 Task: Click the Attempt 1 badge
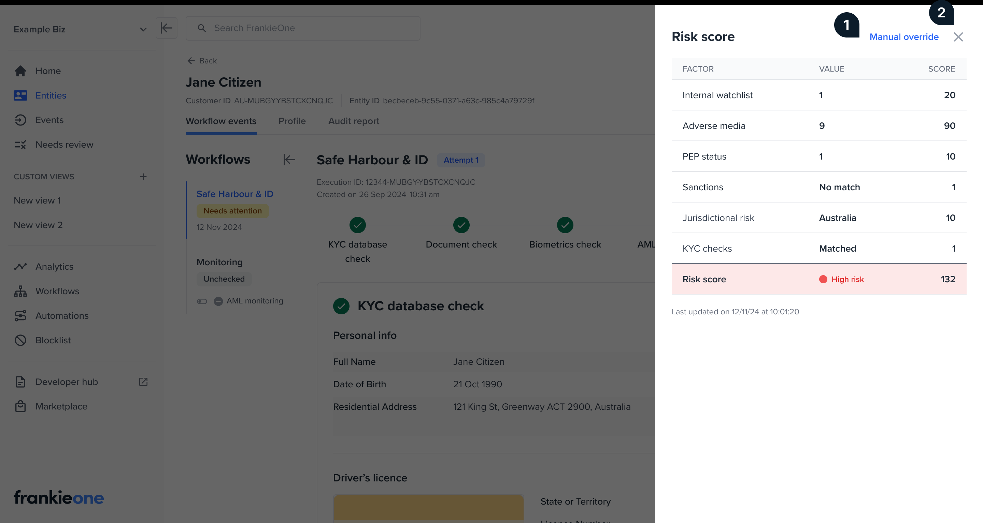[460, 160]
